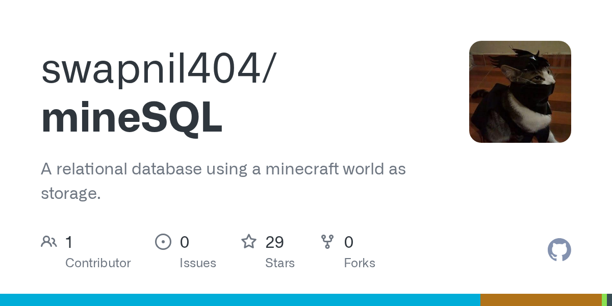The height and width of the screenshot is (306, 612).
Task: Click the contributor count 1
Action: 69,242
